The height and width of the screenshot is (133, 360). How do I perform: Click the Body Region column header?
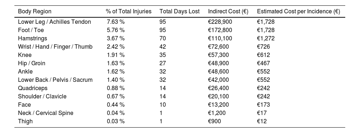pyautogui.click(x=35, y=12)
